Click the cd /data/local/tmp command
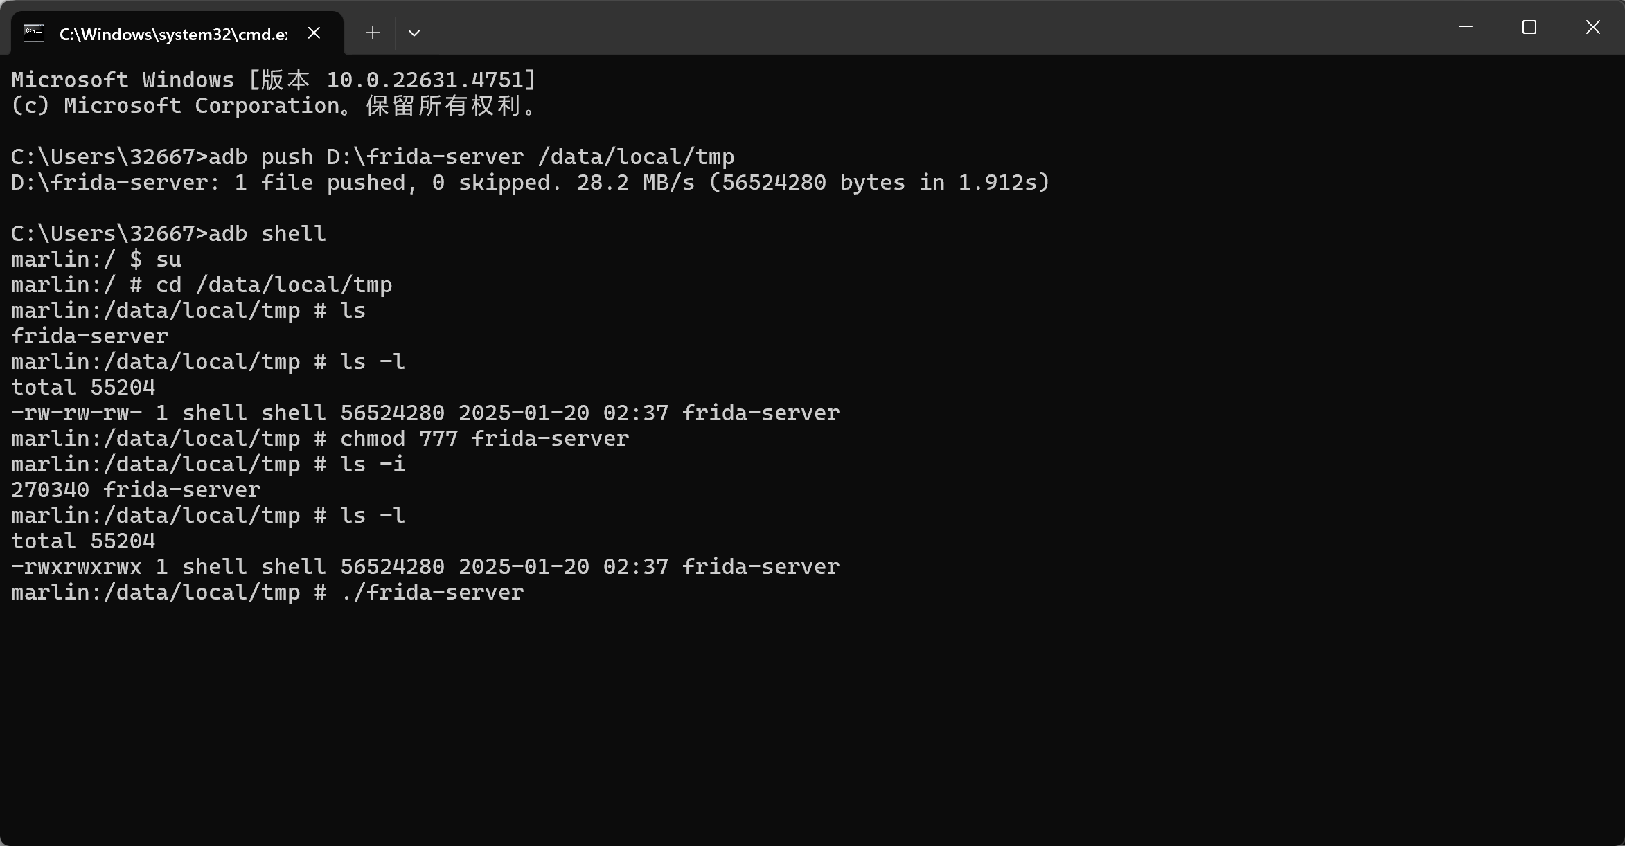Image resolution: width=1625 pixels, height=846 pixels. coord(274,285)
